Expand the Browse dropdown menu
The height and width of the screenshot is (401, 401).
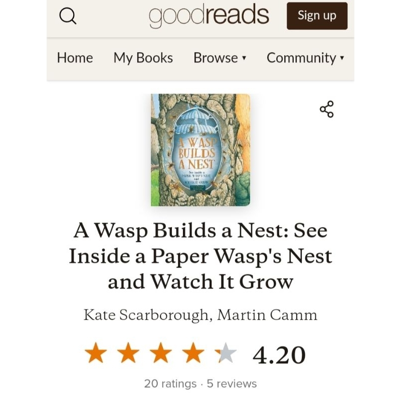220,58
